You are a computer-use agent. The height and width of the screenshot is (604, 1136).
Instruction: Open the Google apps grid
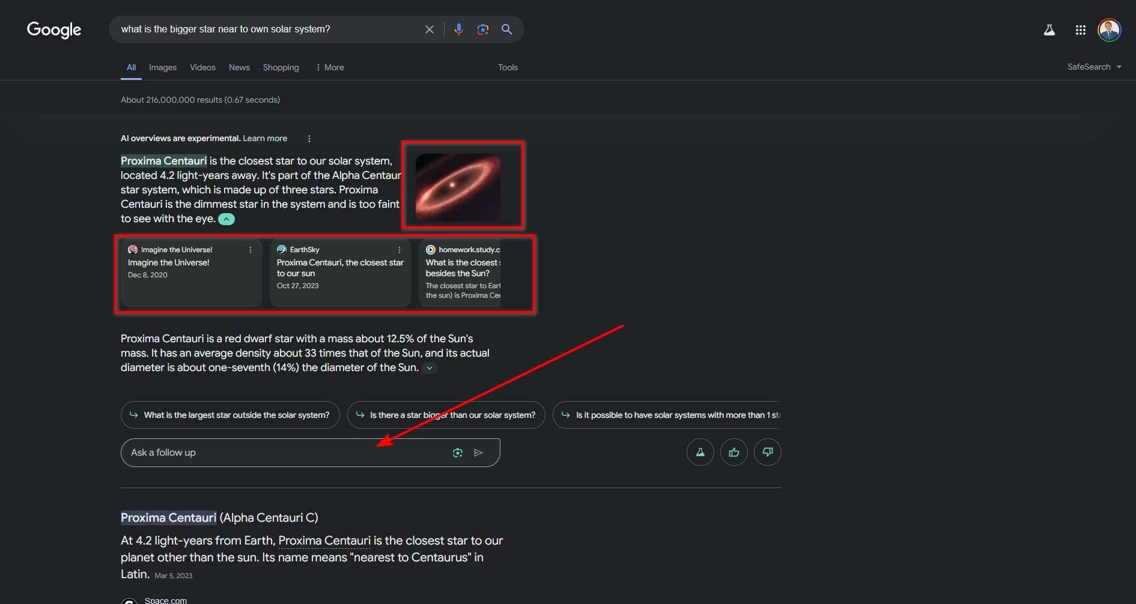click(x=1080, y=30)
